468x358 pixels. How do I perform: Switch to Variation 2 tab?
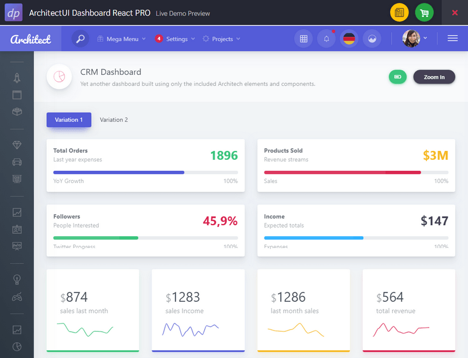tap(113, 120)
